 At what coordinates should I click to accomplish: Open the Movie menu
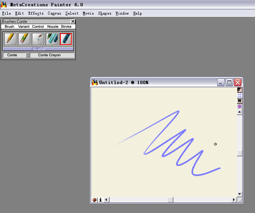click(88, 14)
